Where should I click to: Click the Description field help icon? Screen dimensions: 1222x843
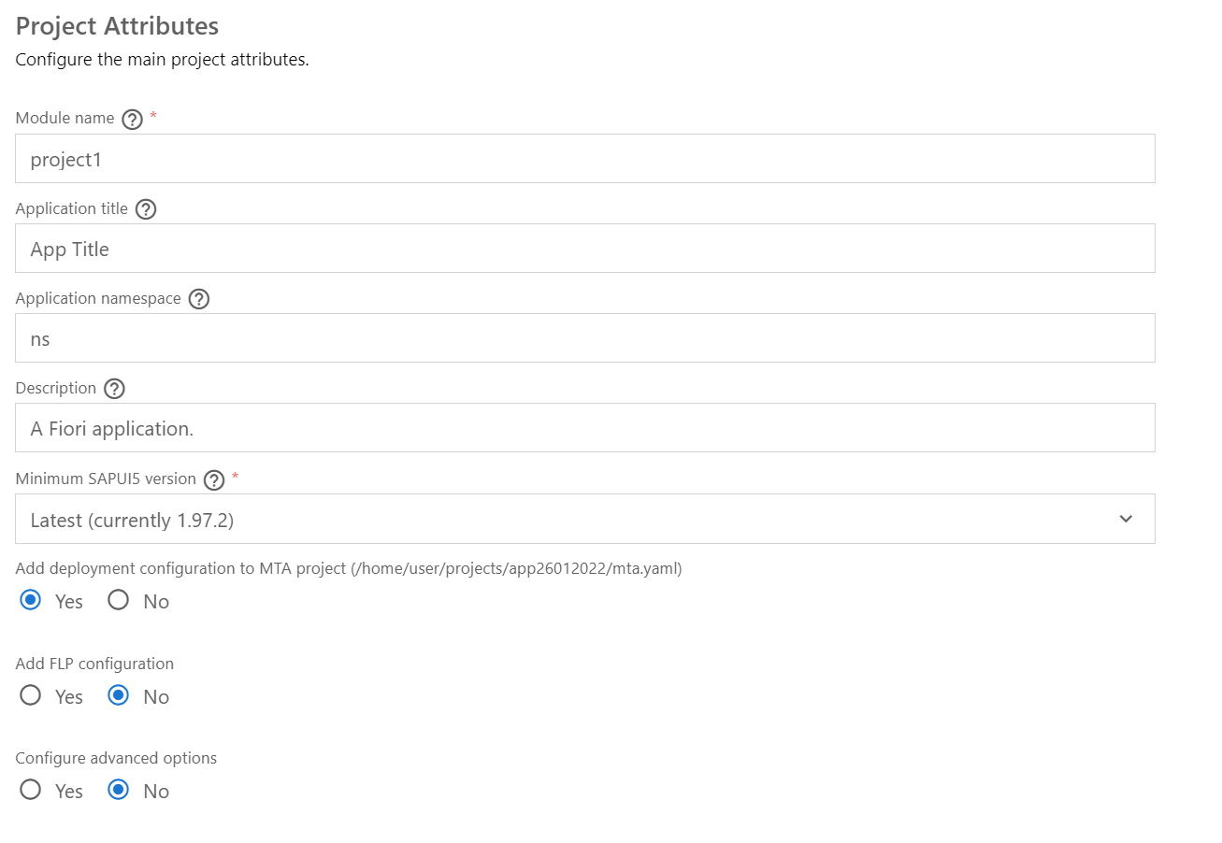point(113,389)
